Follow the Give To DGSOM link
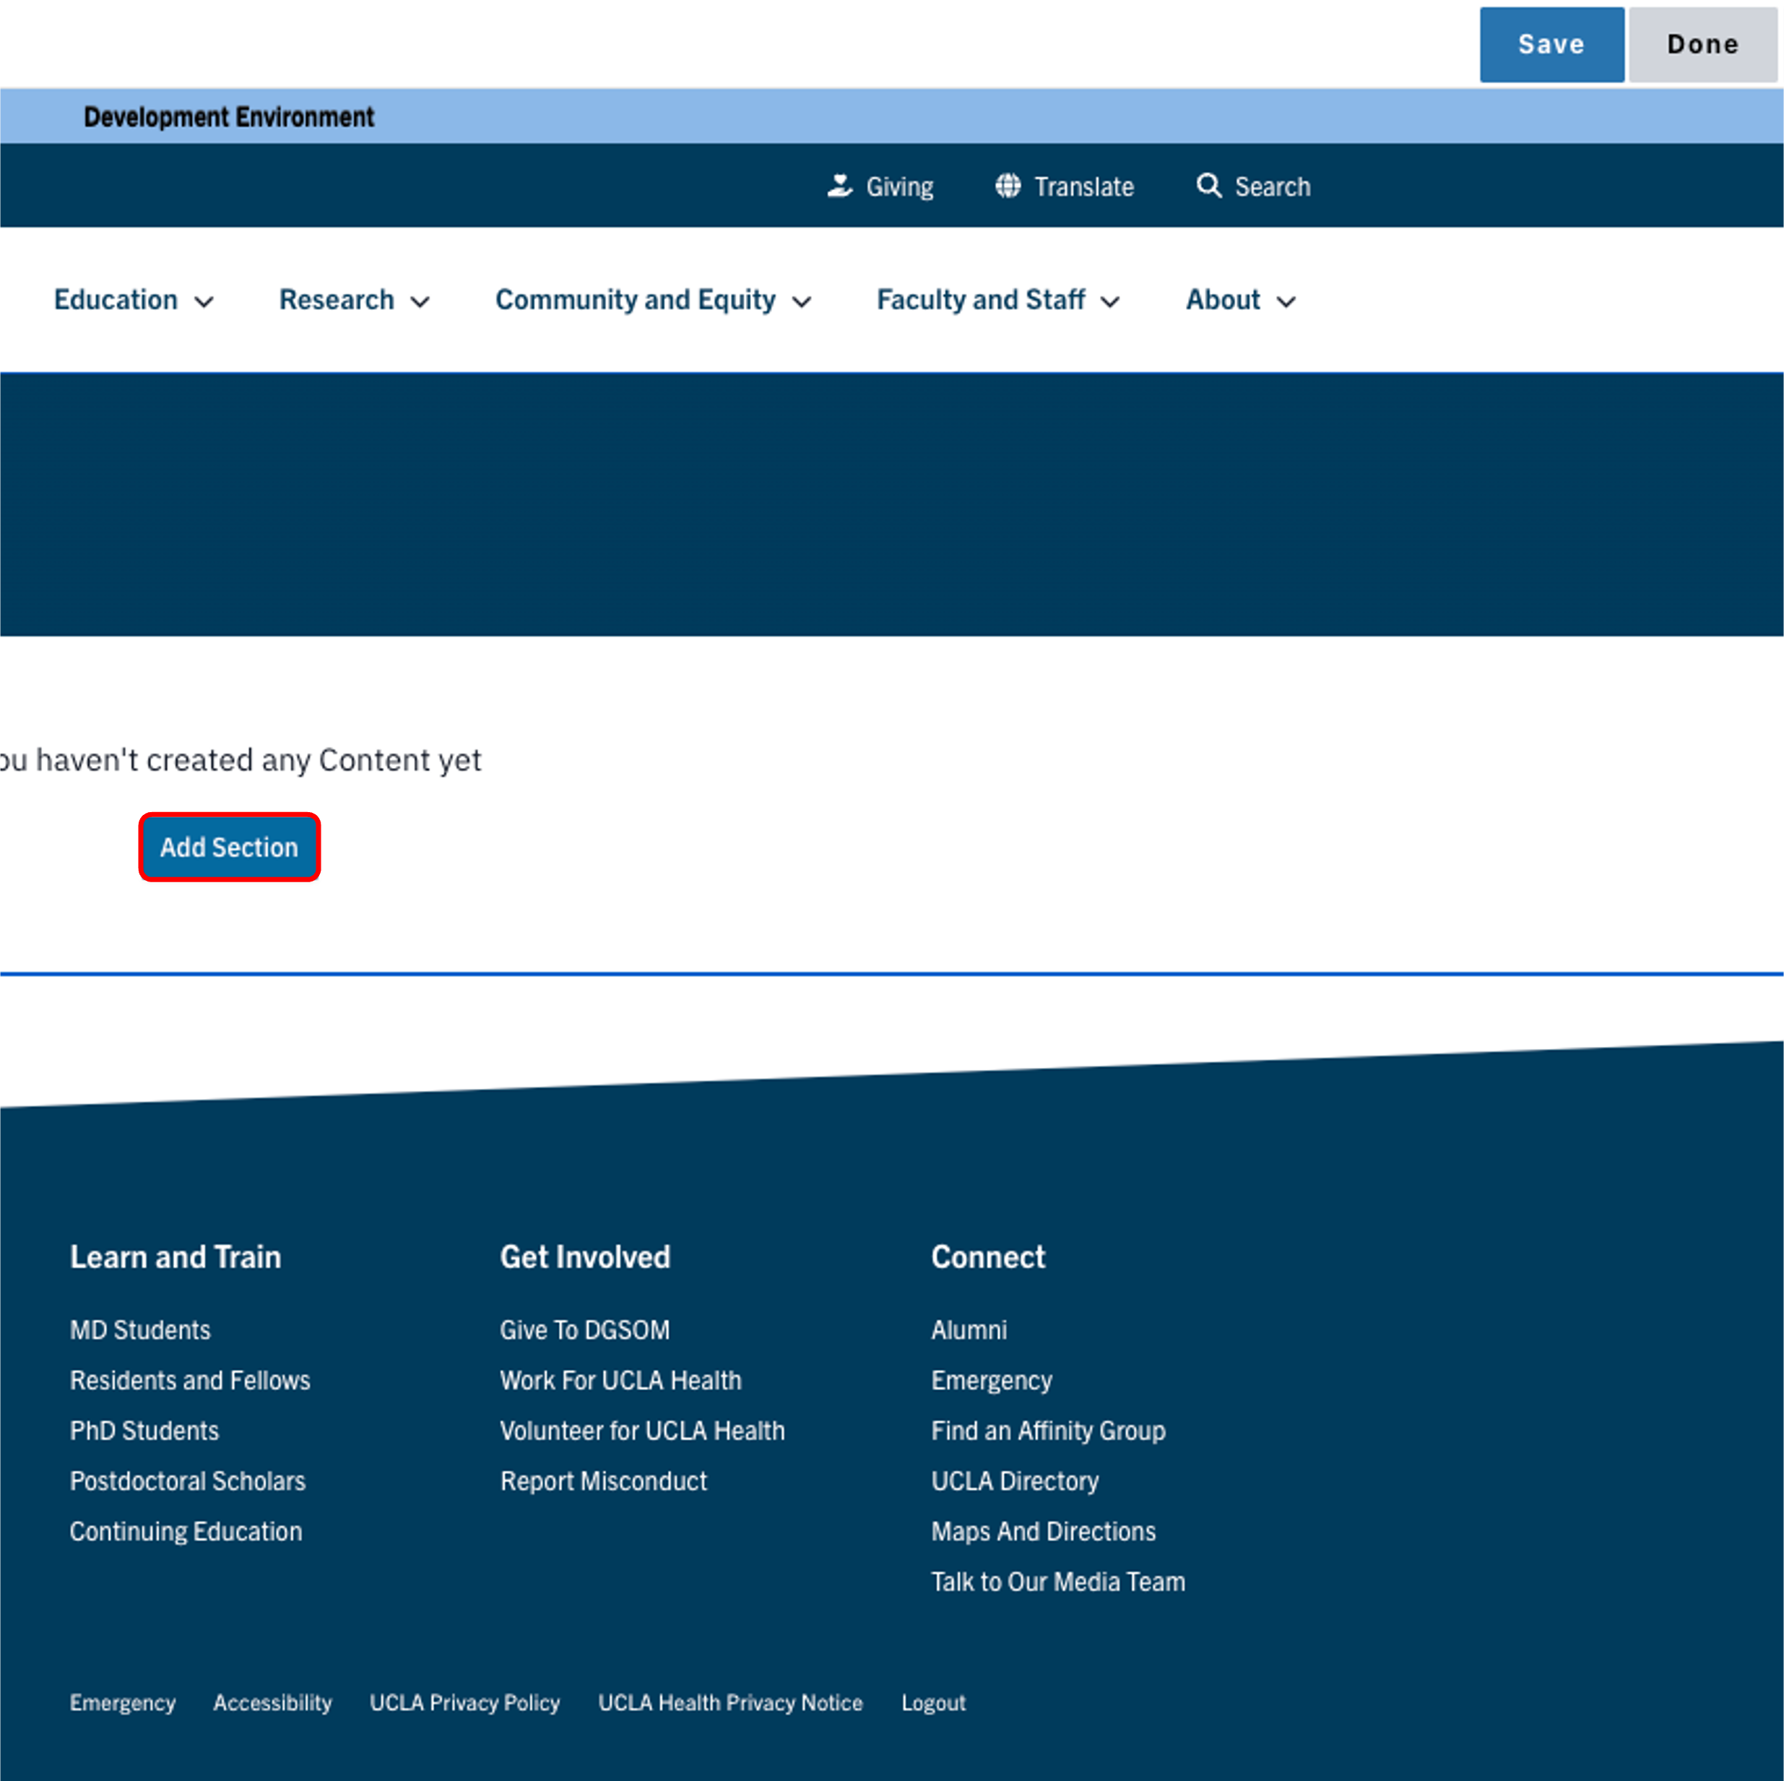 [x=584, y=1329]
